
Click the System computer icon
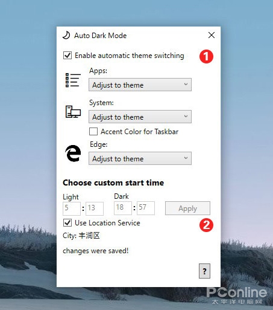coord(73,112)
